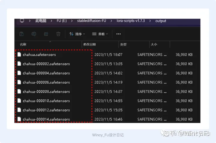Click output breadcrumb segment

point(161,21)
